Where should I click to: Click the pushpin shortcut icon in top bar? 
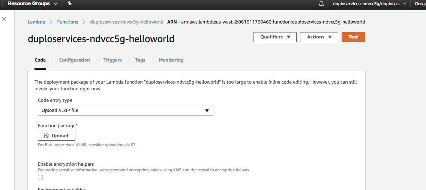[70, 4]
